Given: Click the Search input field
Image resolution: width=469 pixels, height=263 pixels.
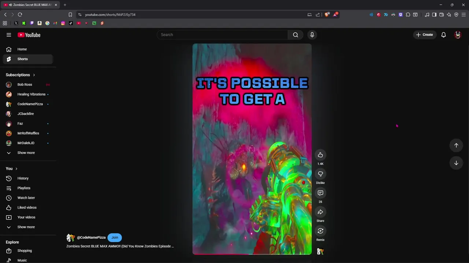Looking at the screenshot, I should (223, 35).
